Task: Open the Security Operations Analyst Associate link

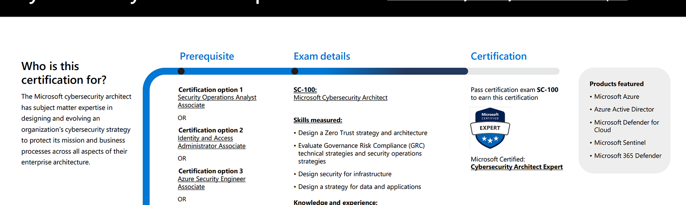Action: [x=217, y=101]
